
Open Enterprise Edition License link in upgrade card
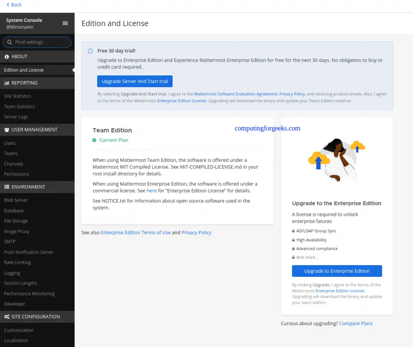click(x=340, y=291)
